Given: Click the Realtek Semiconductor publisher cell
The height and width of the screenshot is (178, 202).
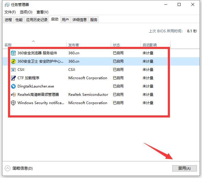Looking at the screenshot, I should click(x=88, y=95).
